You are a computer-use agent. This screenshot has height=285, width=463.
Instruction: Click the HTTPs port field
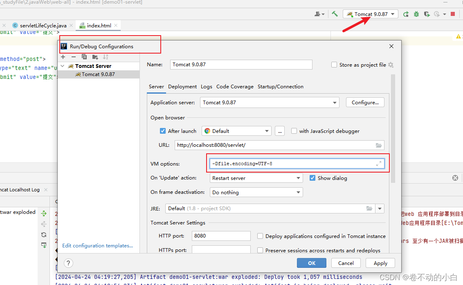click(x=221, y=249)
